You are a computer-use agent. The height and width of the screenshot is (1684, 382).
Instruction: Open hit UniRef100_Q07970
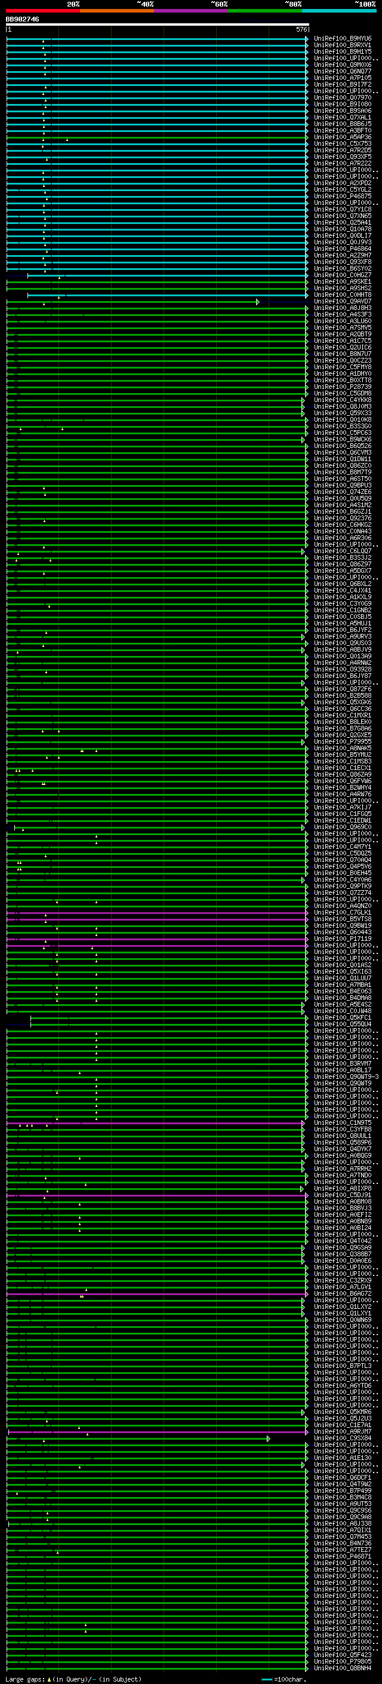(x=343, y=98)
